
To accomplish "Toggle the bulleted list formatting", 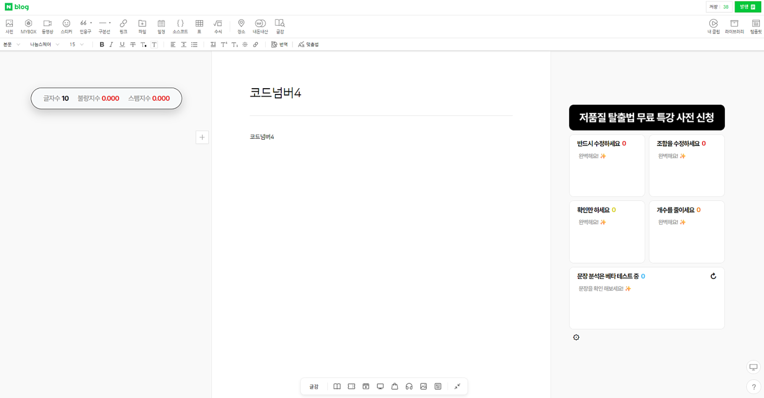I will coord(195,44).
